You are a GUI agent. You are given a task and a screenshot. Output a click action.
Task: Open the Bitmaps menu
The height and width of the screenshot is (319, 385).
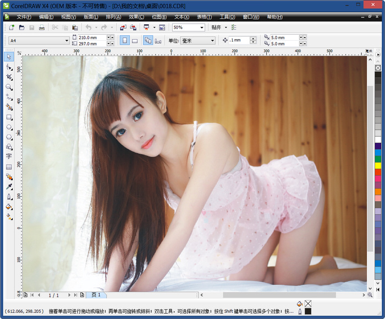[x=159, y=17]
